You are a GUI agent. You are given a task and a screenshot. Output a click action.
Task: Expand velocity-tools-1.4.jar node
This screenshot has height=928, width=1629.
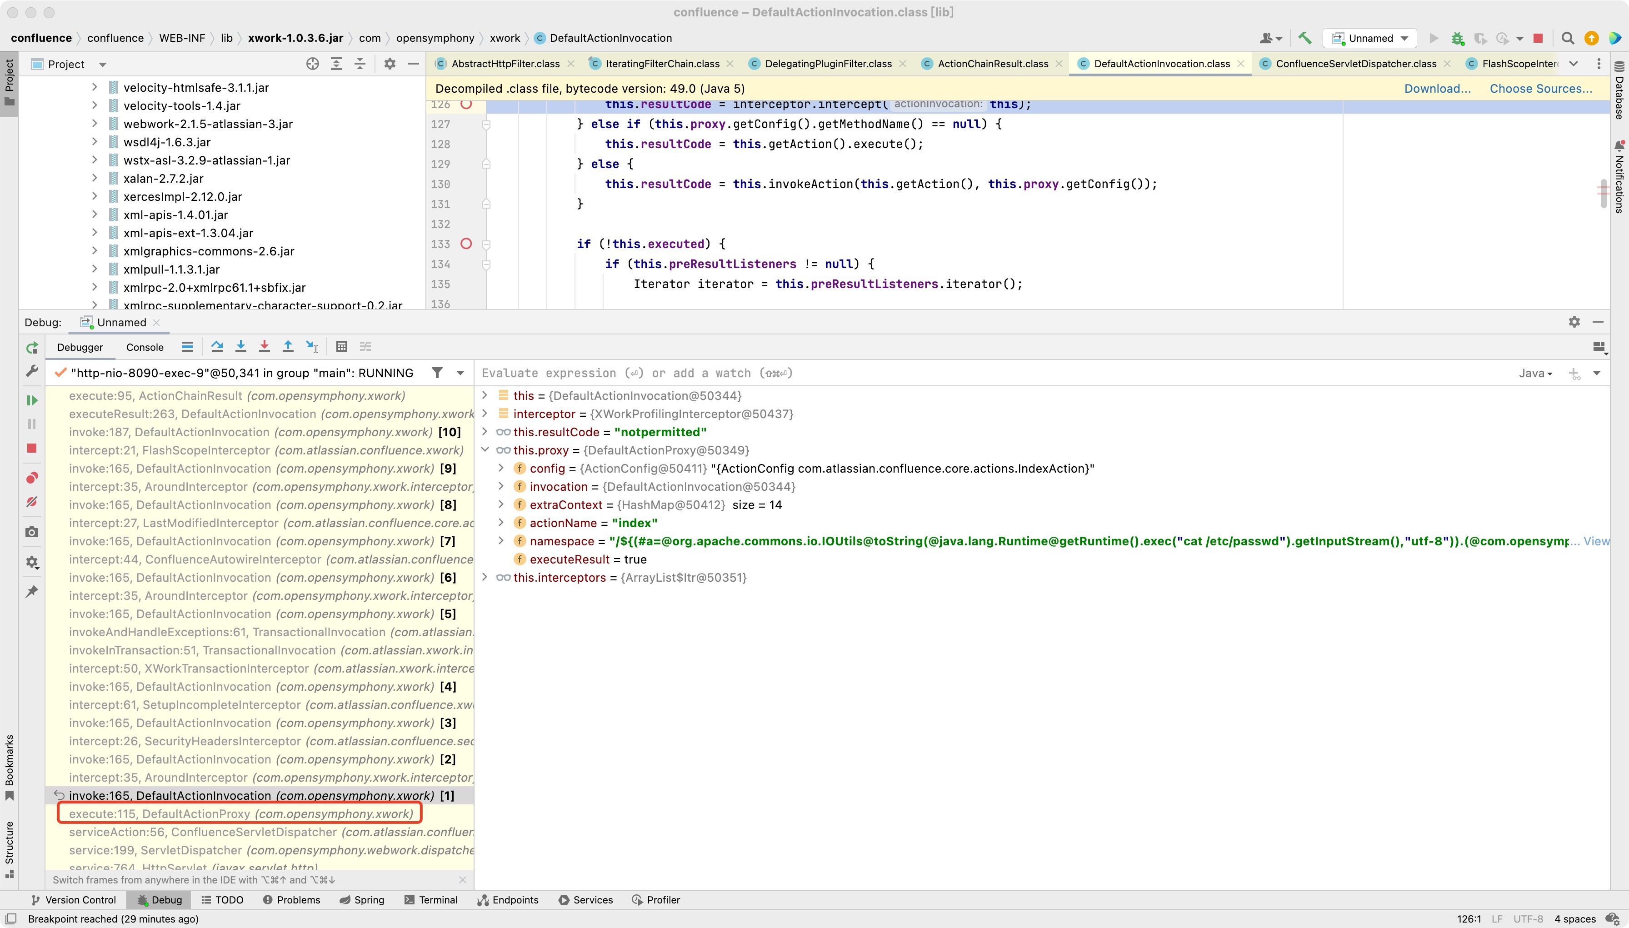pos(95,105)
